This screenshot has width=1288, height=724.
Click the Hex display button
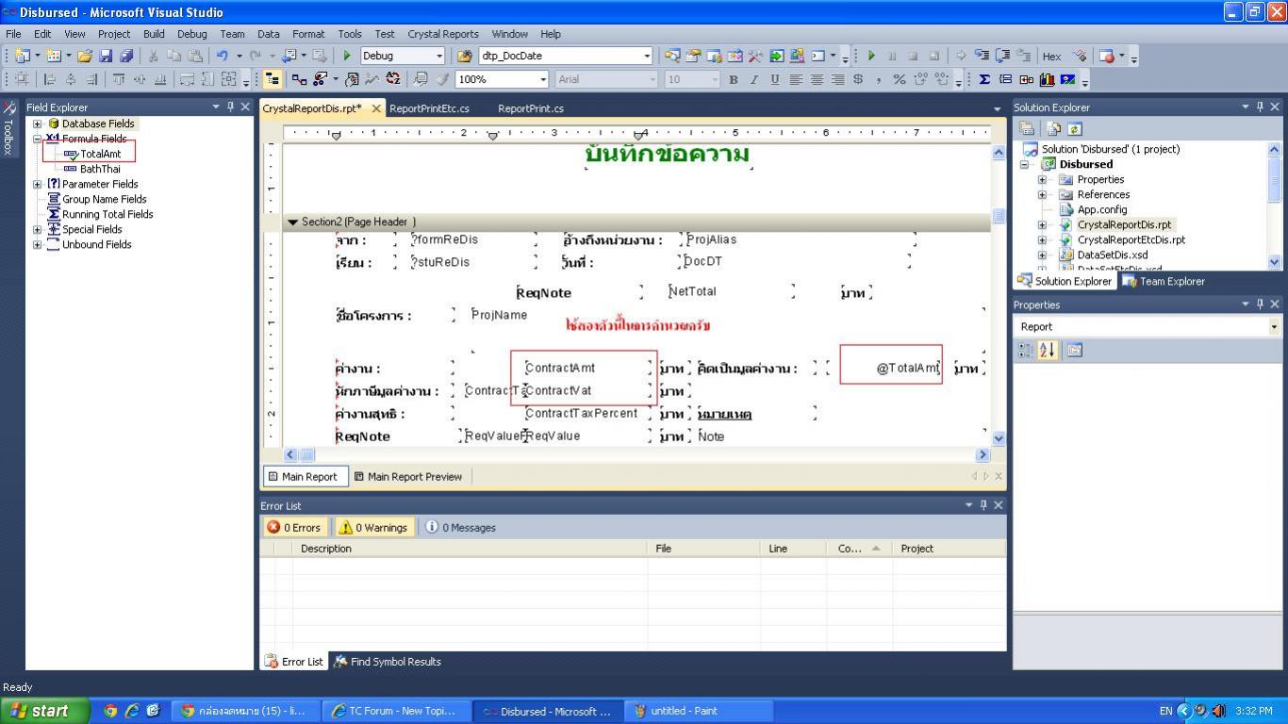[x=1051, y=57]
